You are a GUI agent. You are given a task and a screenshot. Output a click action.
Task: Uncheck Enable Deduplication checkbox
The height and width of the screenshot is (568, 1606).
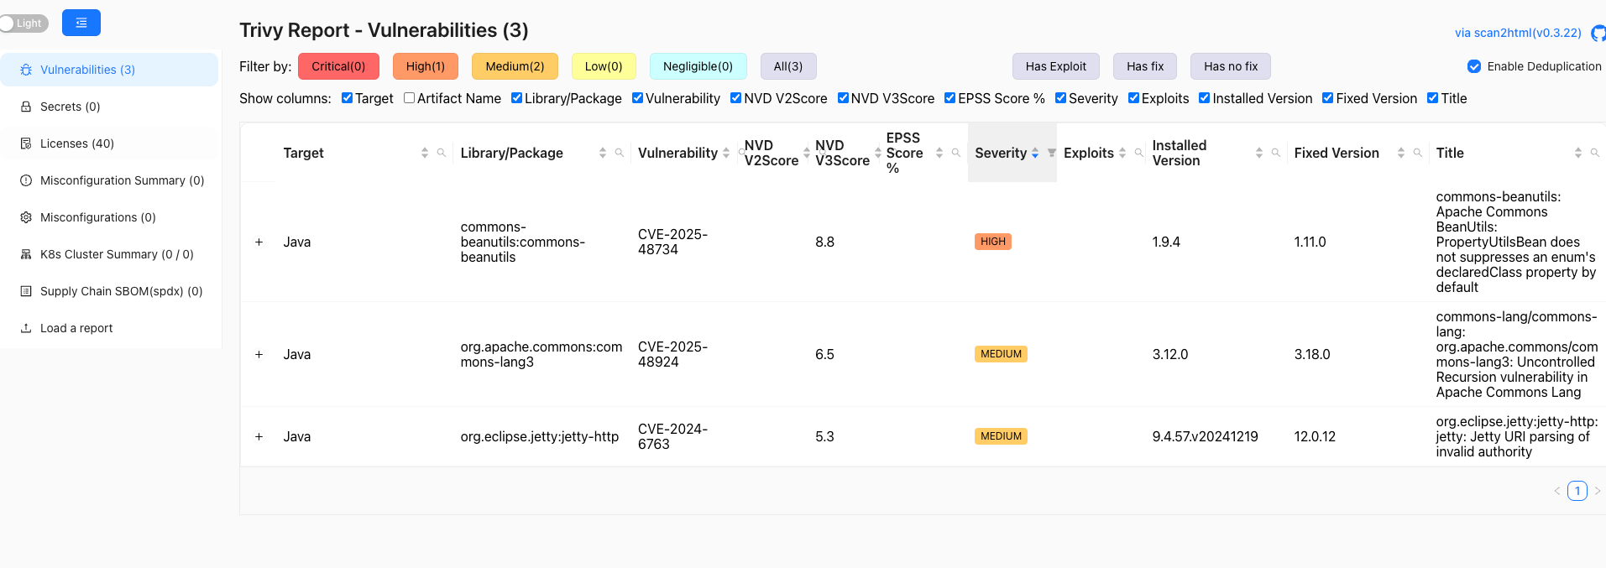[1474, 66]
